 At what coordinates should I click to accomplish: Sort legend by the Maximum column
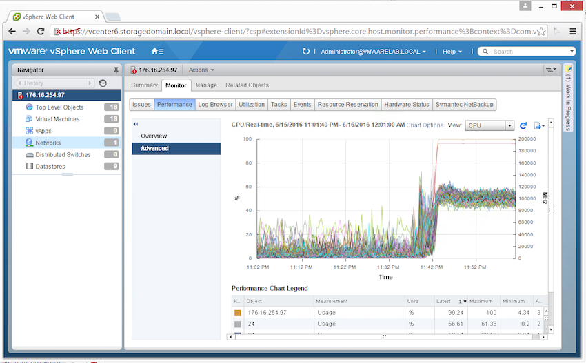[484, 301]
